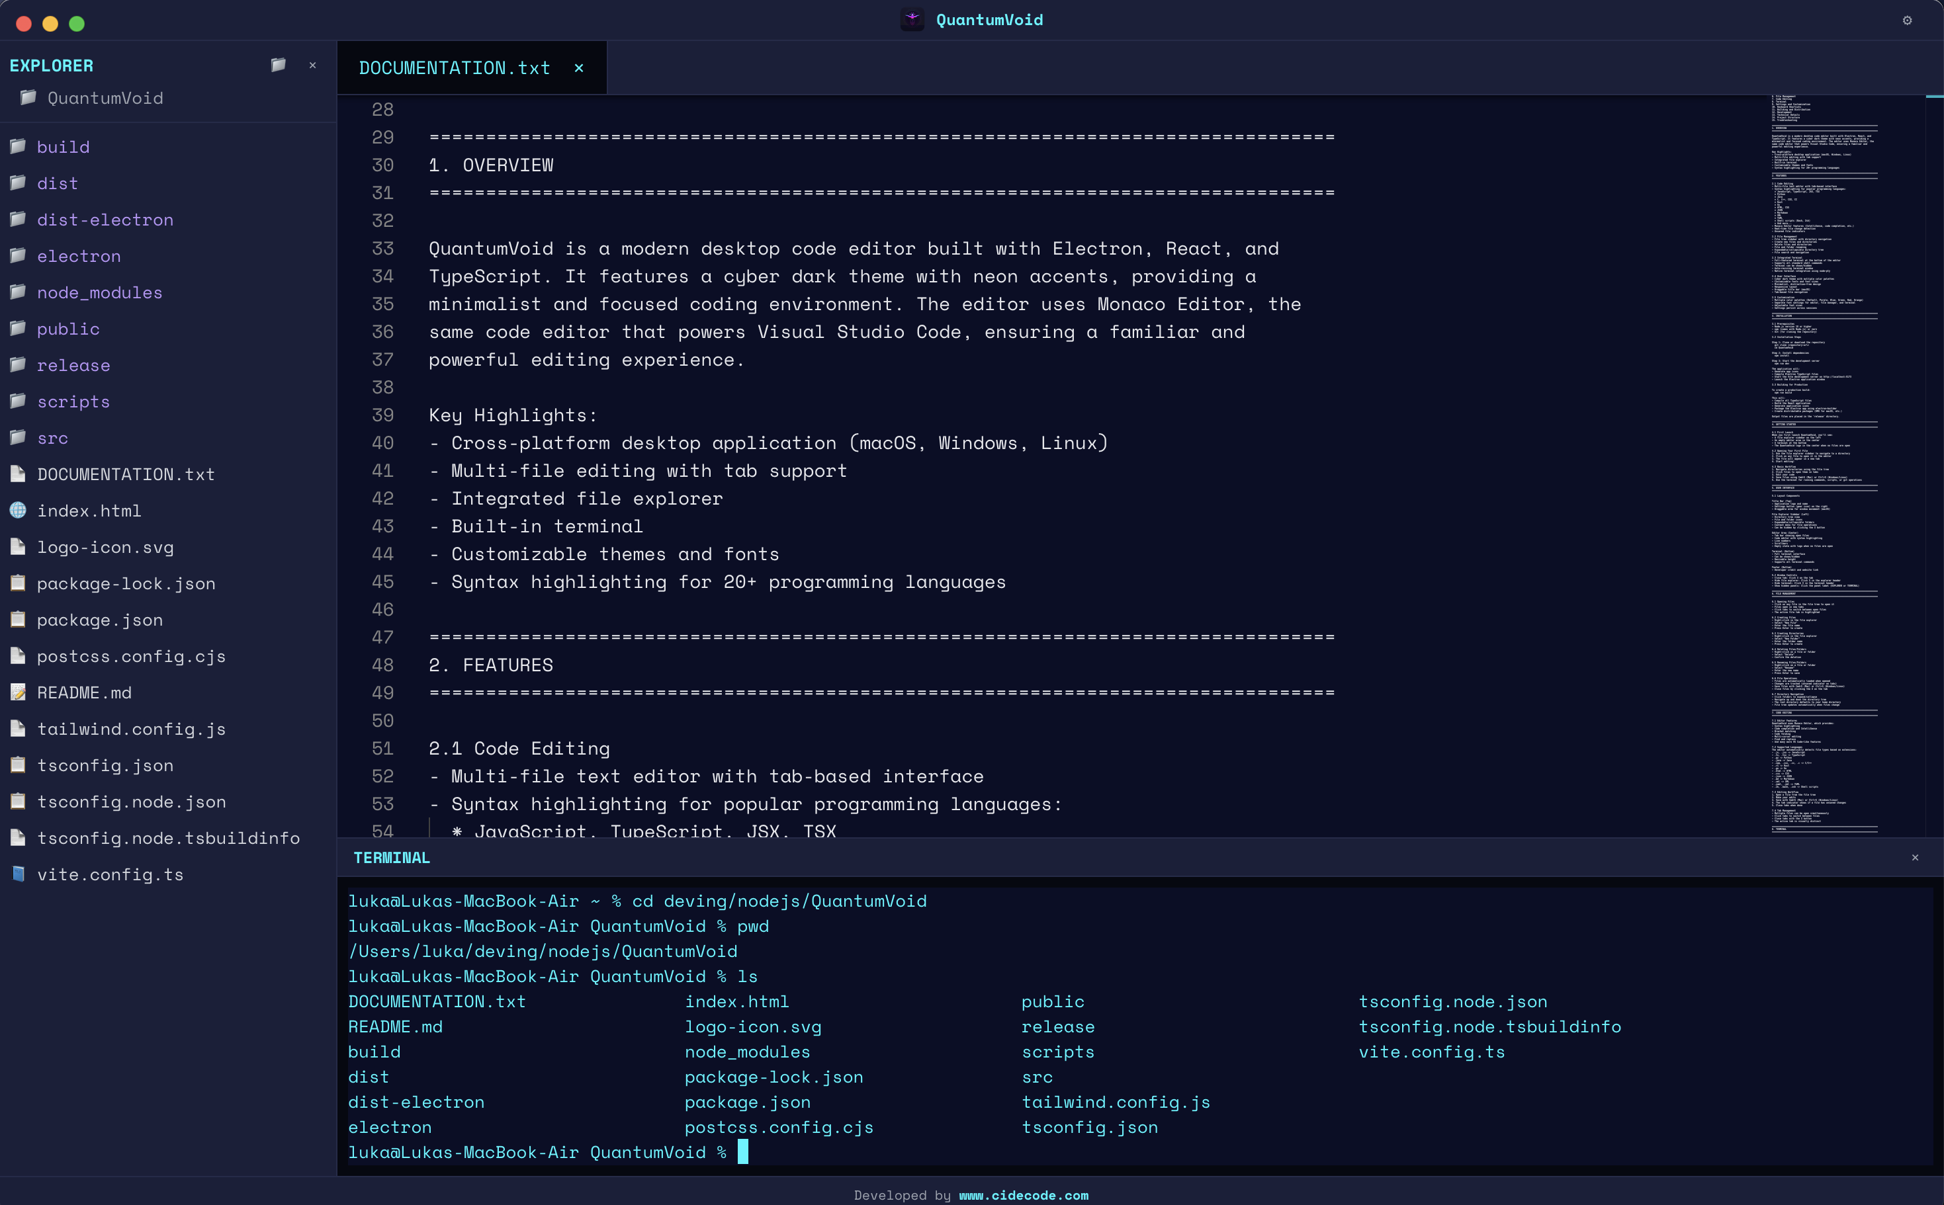Open settings via the gear icon

[1906, 21]
